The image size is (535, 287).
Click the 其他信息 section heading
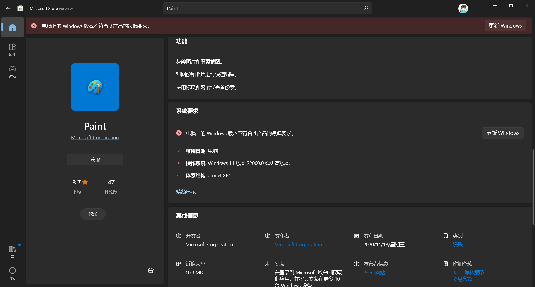(x=187, y=215)
